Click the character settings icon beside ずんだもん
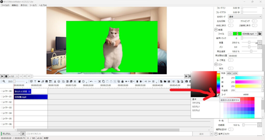This screenshot has height=140, width=265. tap(23, 134)
